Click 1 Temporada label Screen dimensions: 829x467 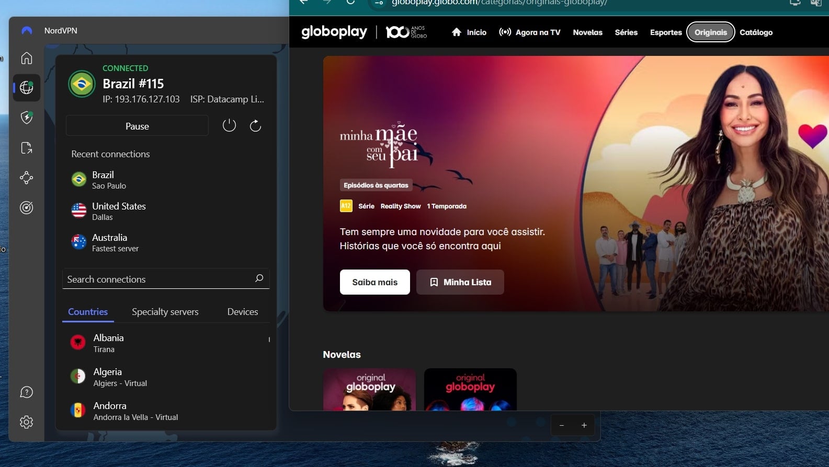click(447, 206)
